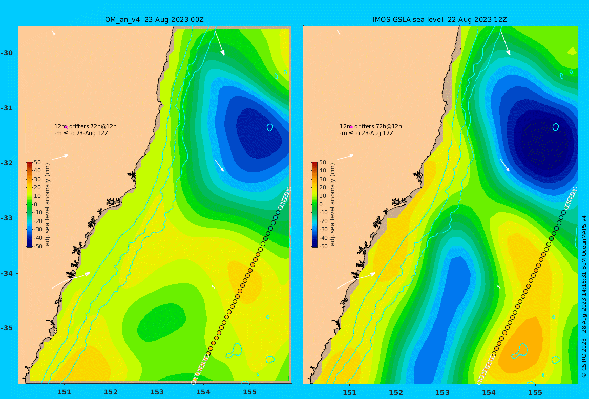The width and height of the screenshot is (589, 399).
Task: Click longitude 153 under the OM_an_v4 map
Action: (157, 392)
